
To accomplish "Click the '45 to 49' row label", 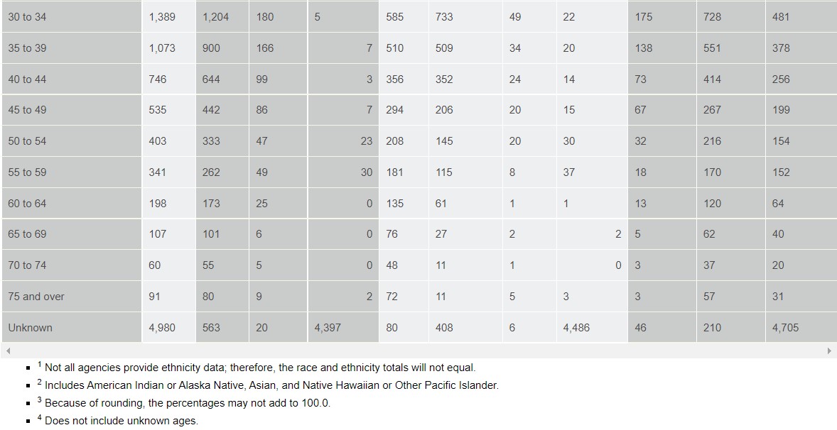I will point(72,110).
